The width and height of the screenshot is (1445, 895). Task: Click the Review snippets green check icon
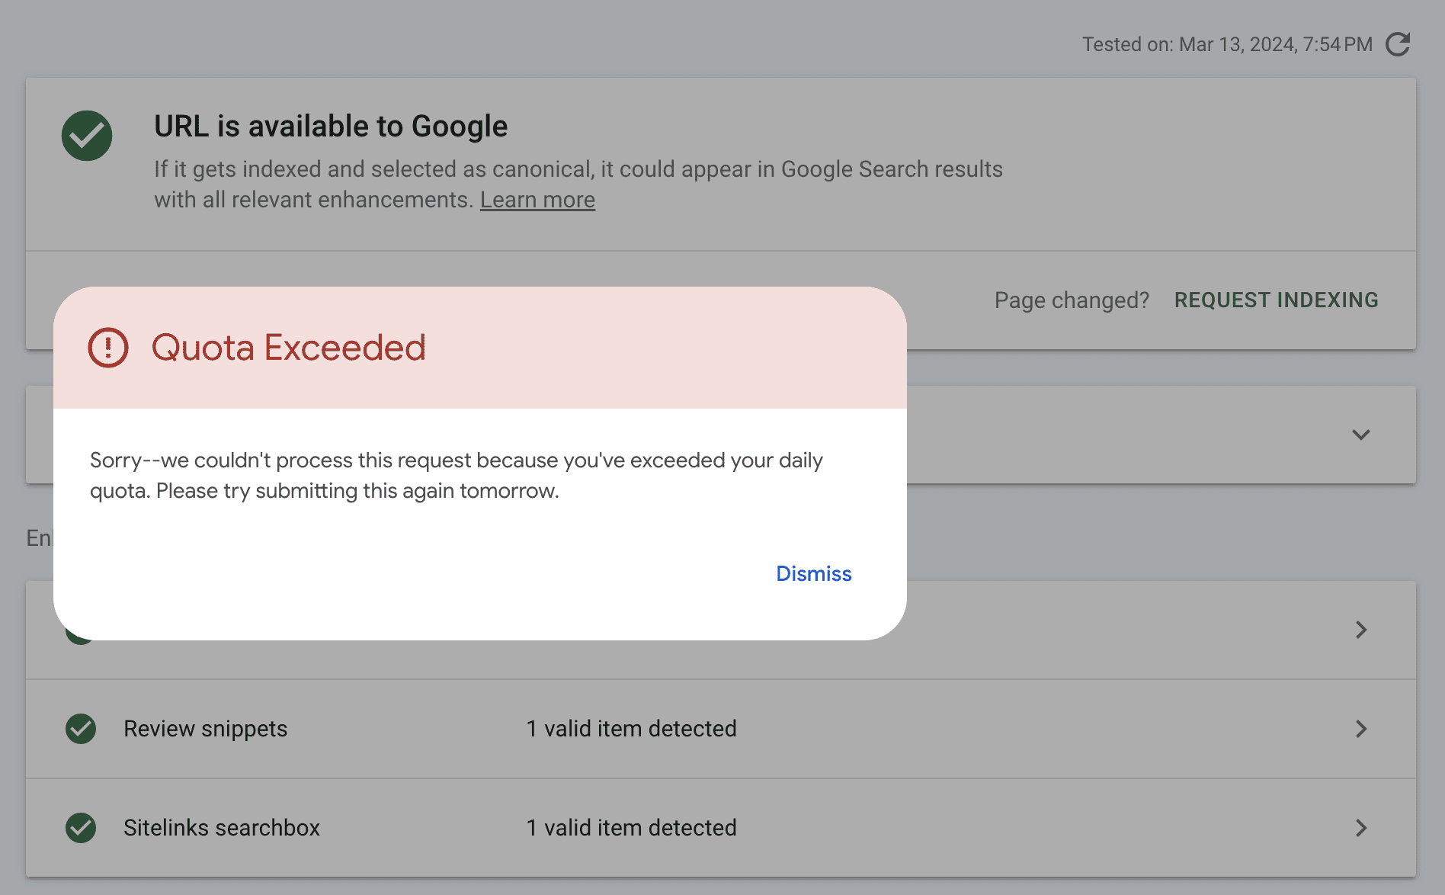81,729
